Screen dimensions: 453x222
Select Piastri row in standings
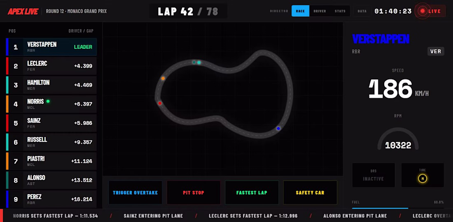51,161
